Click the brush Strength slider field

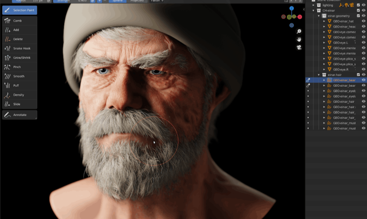pyautogui.click(x=71, y=1)
